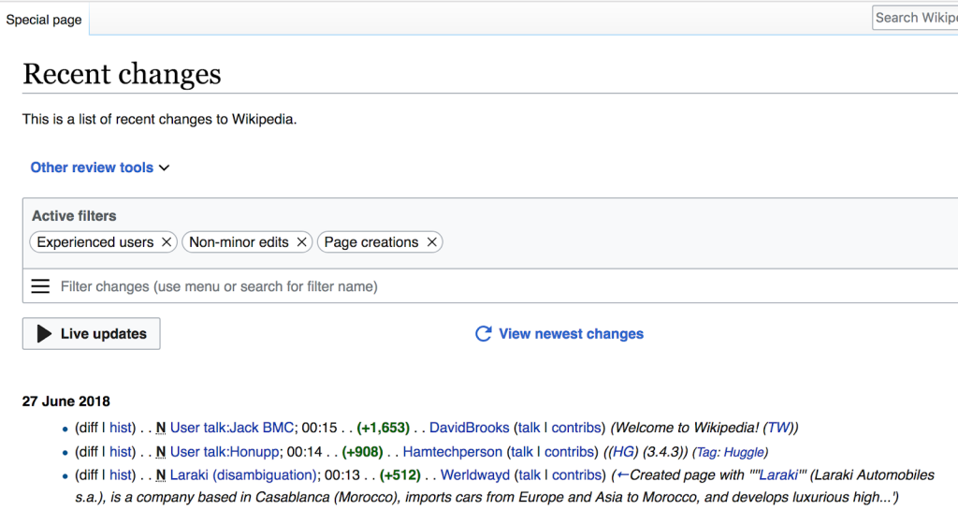Open Laraki (disambiguation) page
This screenshot has height=510, width=958.
point(243,475)
